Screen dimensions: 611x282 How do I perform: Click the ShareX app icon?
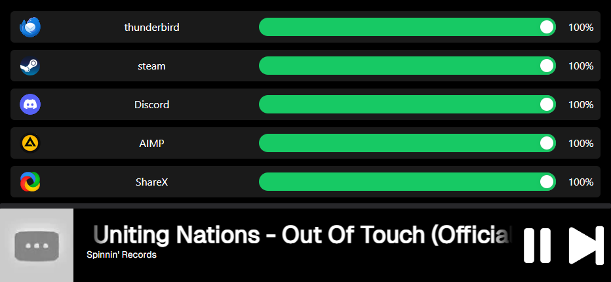tap(30, 182)
